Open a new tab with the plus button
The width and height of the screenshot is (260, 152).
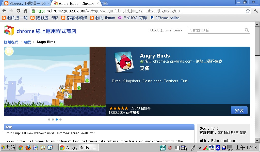tap(105, 3)
